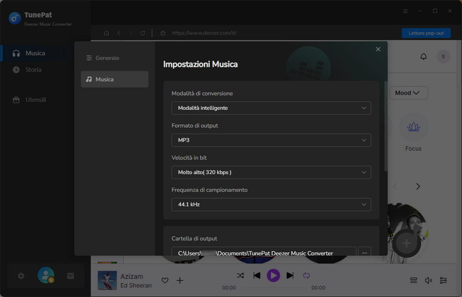The height and width of the screenshot is (297, 462).
Task: Browse for output folder with ellipsis button
Action: [364, 253]
